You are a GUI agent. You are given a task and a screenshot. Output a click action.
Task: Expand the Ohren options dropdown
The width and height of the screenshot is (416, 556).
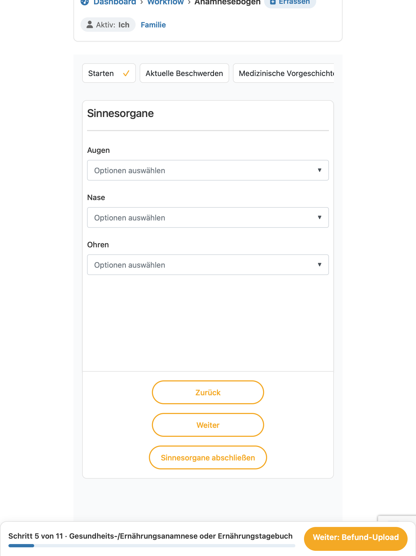pos(208,265)
